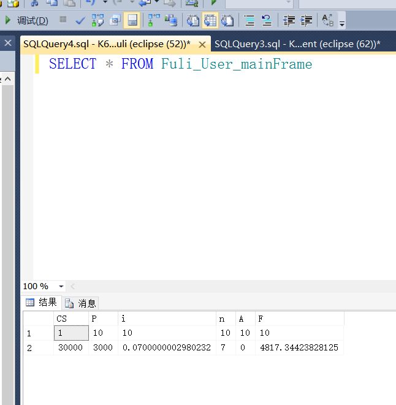396x405 pixels.
Task: Click the navigate backward icon
Action: (145, 3)
